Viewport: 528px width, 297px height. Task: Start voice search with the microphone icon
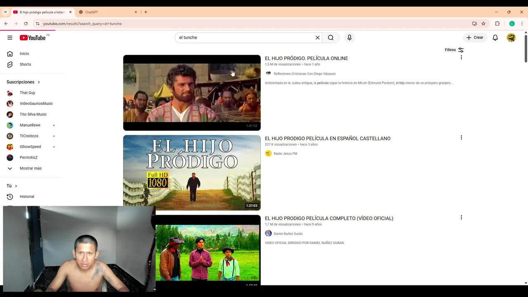point(349,38)
